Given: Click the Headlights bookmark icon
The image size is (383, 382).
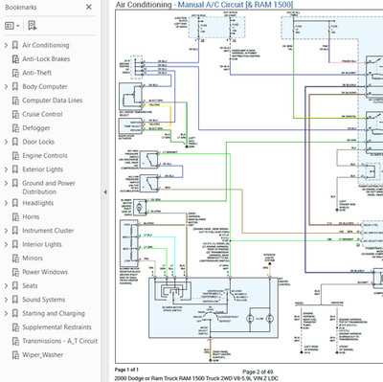Looking at the screenshot, I should [15, 203].
